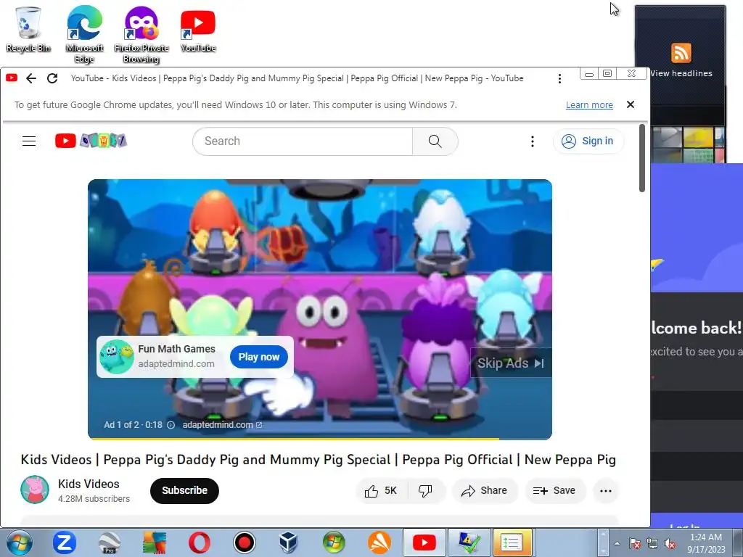This screenshot has height=557, width=743.
Task: Open the Kids Videos channel name
Action: (x=89, y=484)
